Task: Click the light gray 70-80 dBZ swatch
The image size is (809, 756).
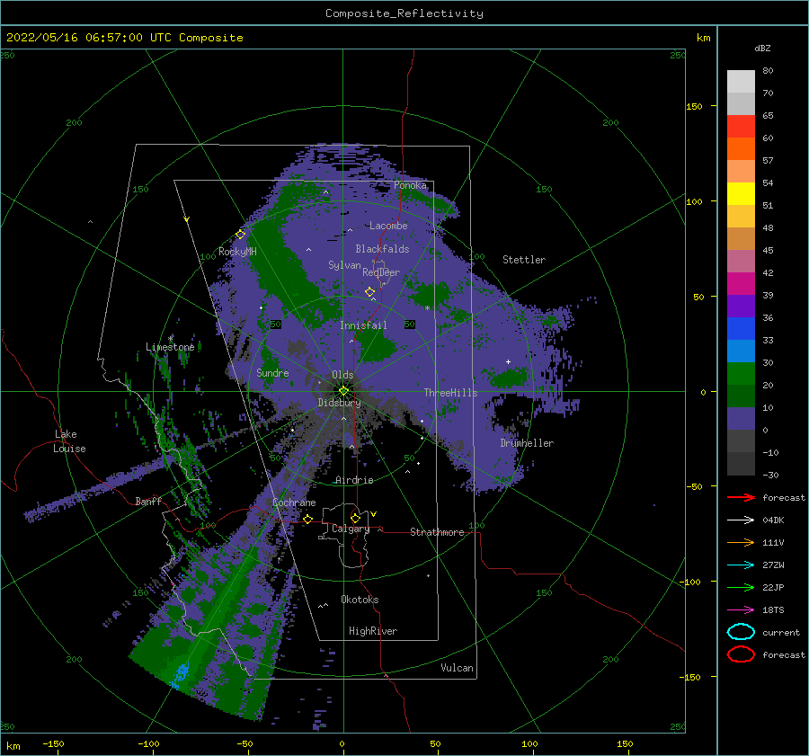Action: (741, 82)
